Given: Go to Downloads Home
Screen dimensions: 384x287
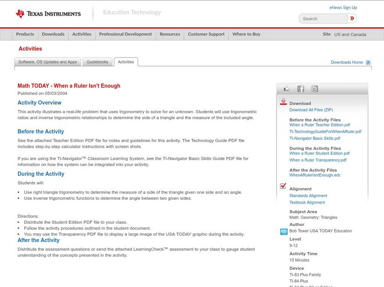Looking at the screenshot, I should coord(347,62).
